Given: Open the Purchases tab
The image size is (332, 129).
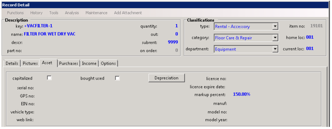Looking at the screenshot, I should point(69,63).
